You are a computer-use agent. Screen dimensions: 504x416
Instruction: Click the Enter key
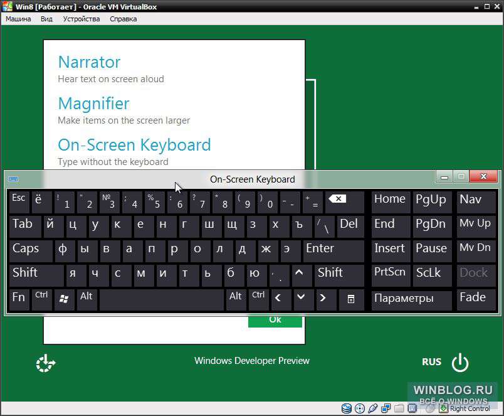click(x=333, y=250)
